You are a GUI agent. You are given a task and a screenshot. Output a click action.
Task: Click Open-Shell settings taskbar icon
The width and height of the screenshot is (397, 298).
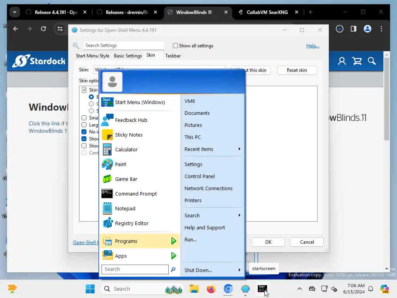tap(245, 289)
